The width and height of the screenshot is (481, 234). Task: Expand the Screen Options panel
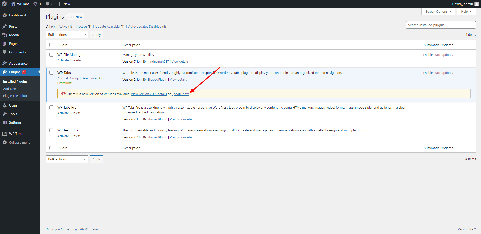coord(438,12)
